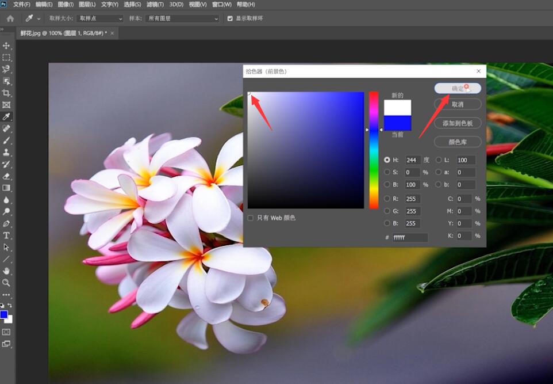Viewport: 553px width, 384px height.
Task: Select the R red radio button
Action: pos(387,199)
